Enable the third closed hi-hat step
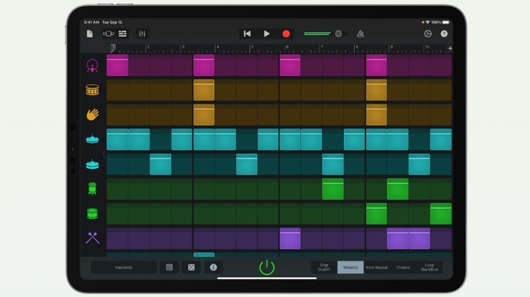 point(160,140)
